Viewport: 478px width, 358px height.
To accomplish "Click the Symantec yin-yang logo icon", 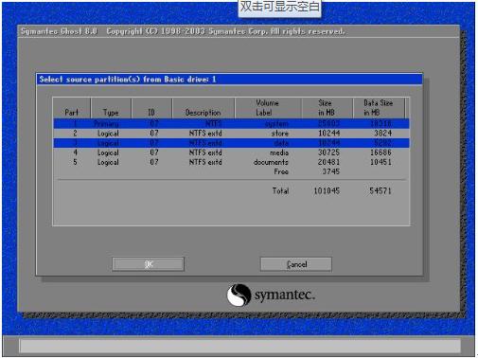I will click(x=239, y=295).
